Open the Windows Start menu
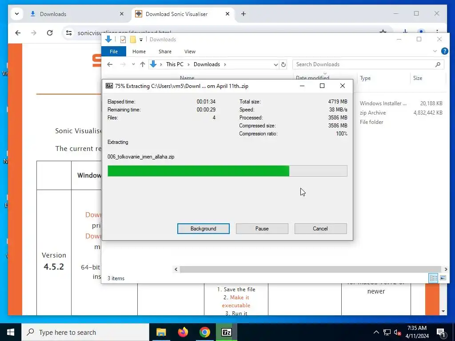The height and width of the screenshot is (341, 455). tap(11, 332)
